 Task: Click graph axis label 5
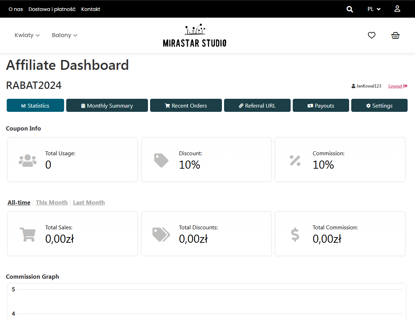pyautogui.click(x=13, y=290)
